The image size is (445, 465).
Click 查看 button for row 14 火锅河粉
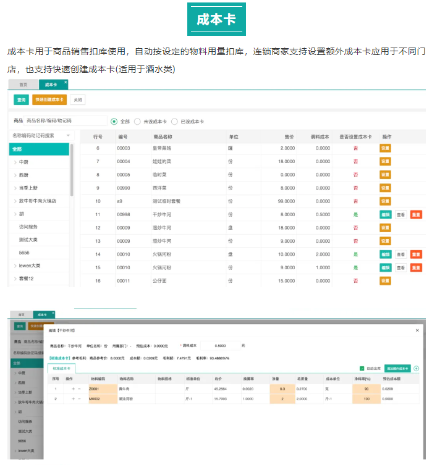coord(400,254)
